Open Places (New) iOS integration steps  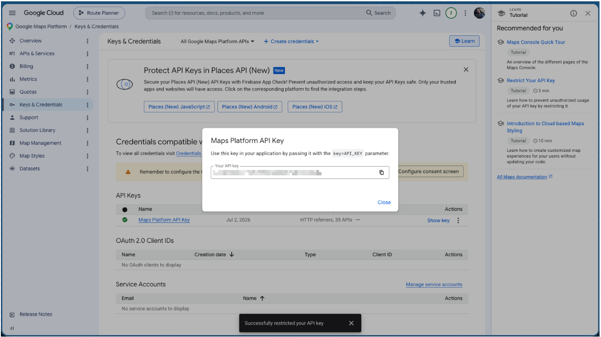tap(315, 107)
